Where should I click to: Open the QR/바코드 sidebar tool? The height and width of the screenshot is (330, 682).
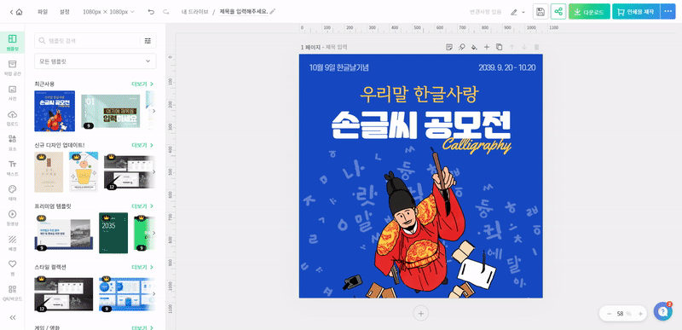pyautogui.click(x=12, y=293)
